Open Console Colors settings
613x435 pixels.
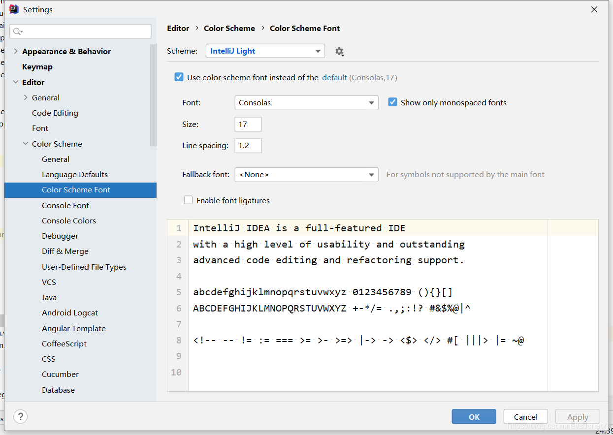[69, 221]
